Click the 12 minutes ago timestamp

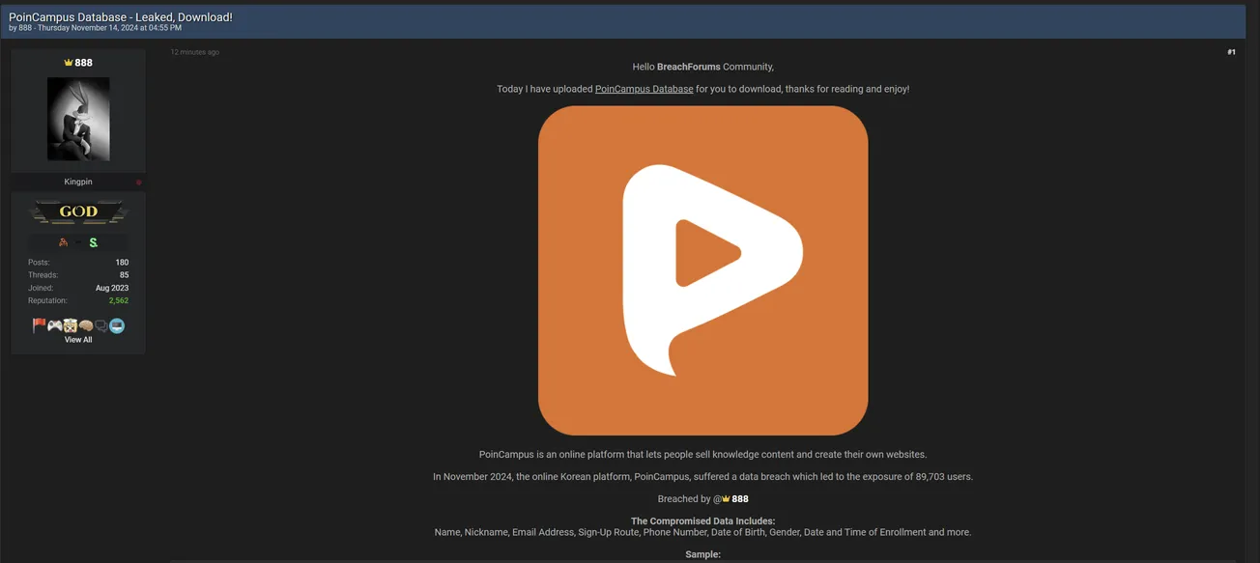pyautogui.click(x=194, y=51)
